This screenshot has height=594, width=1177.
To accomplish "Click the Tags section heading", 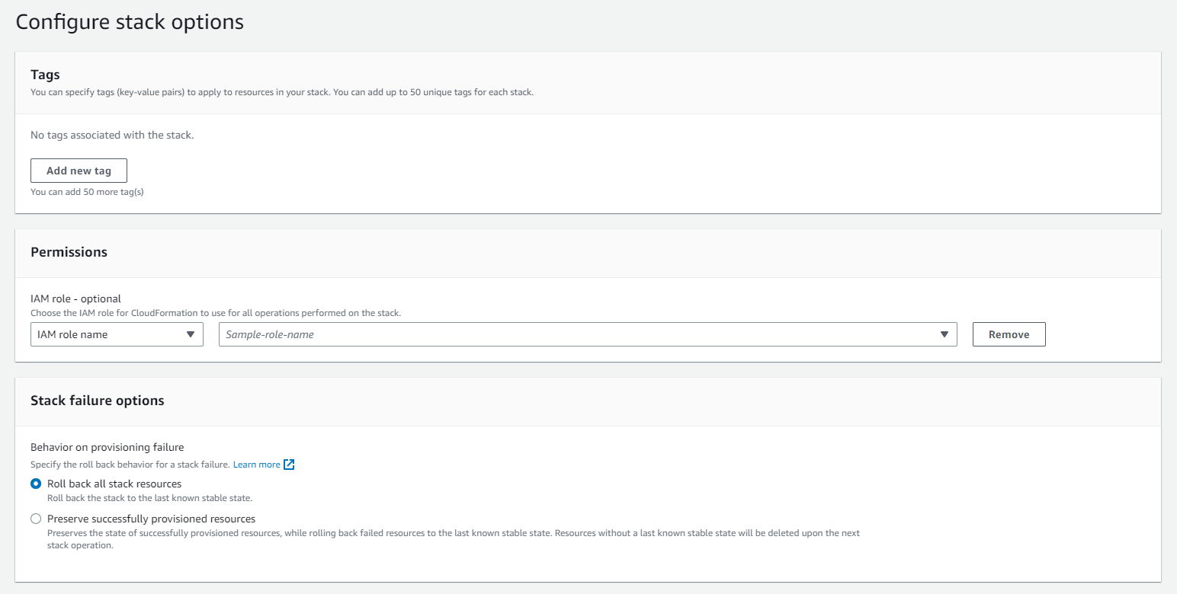I will click(x=45, y=75).
